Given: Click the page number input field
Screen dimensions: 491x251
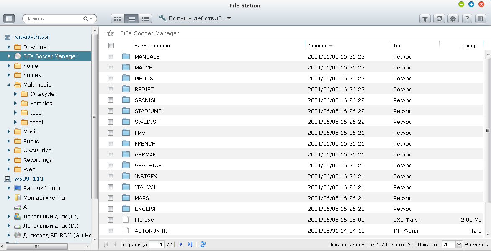Looking at the screenshot, I should click(x=157, y=244).
